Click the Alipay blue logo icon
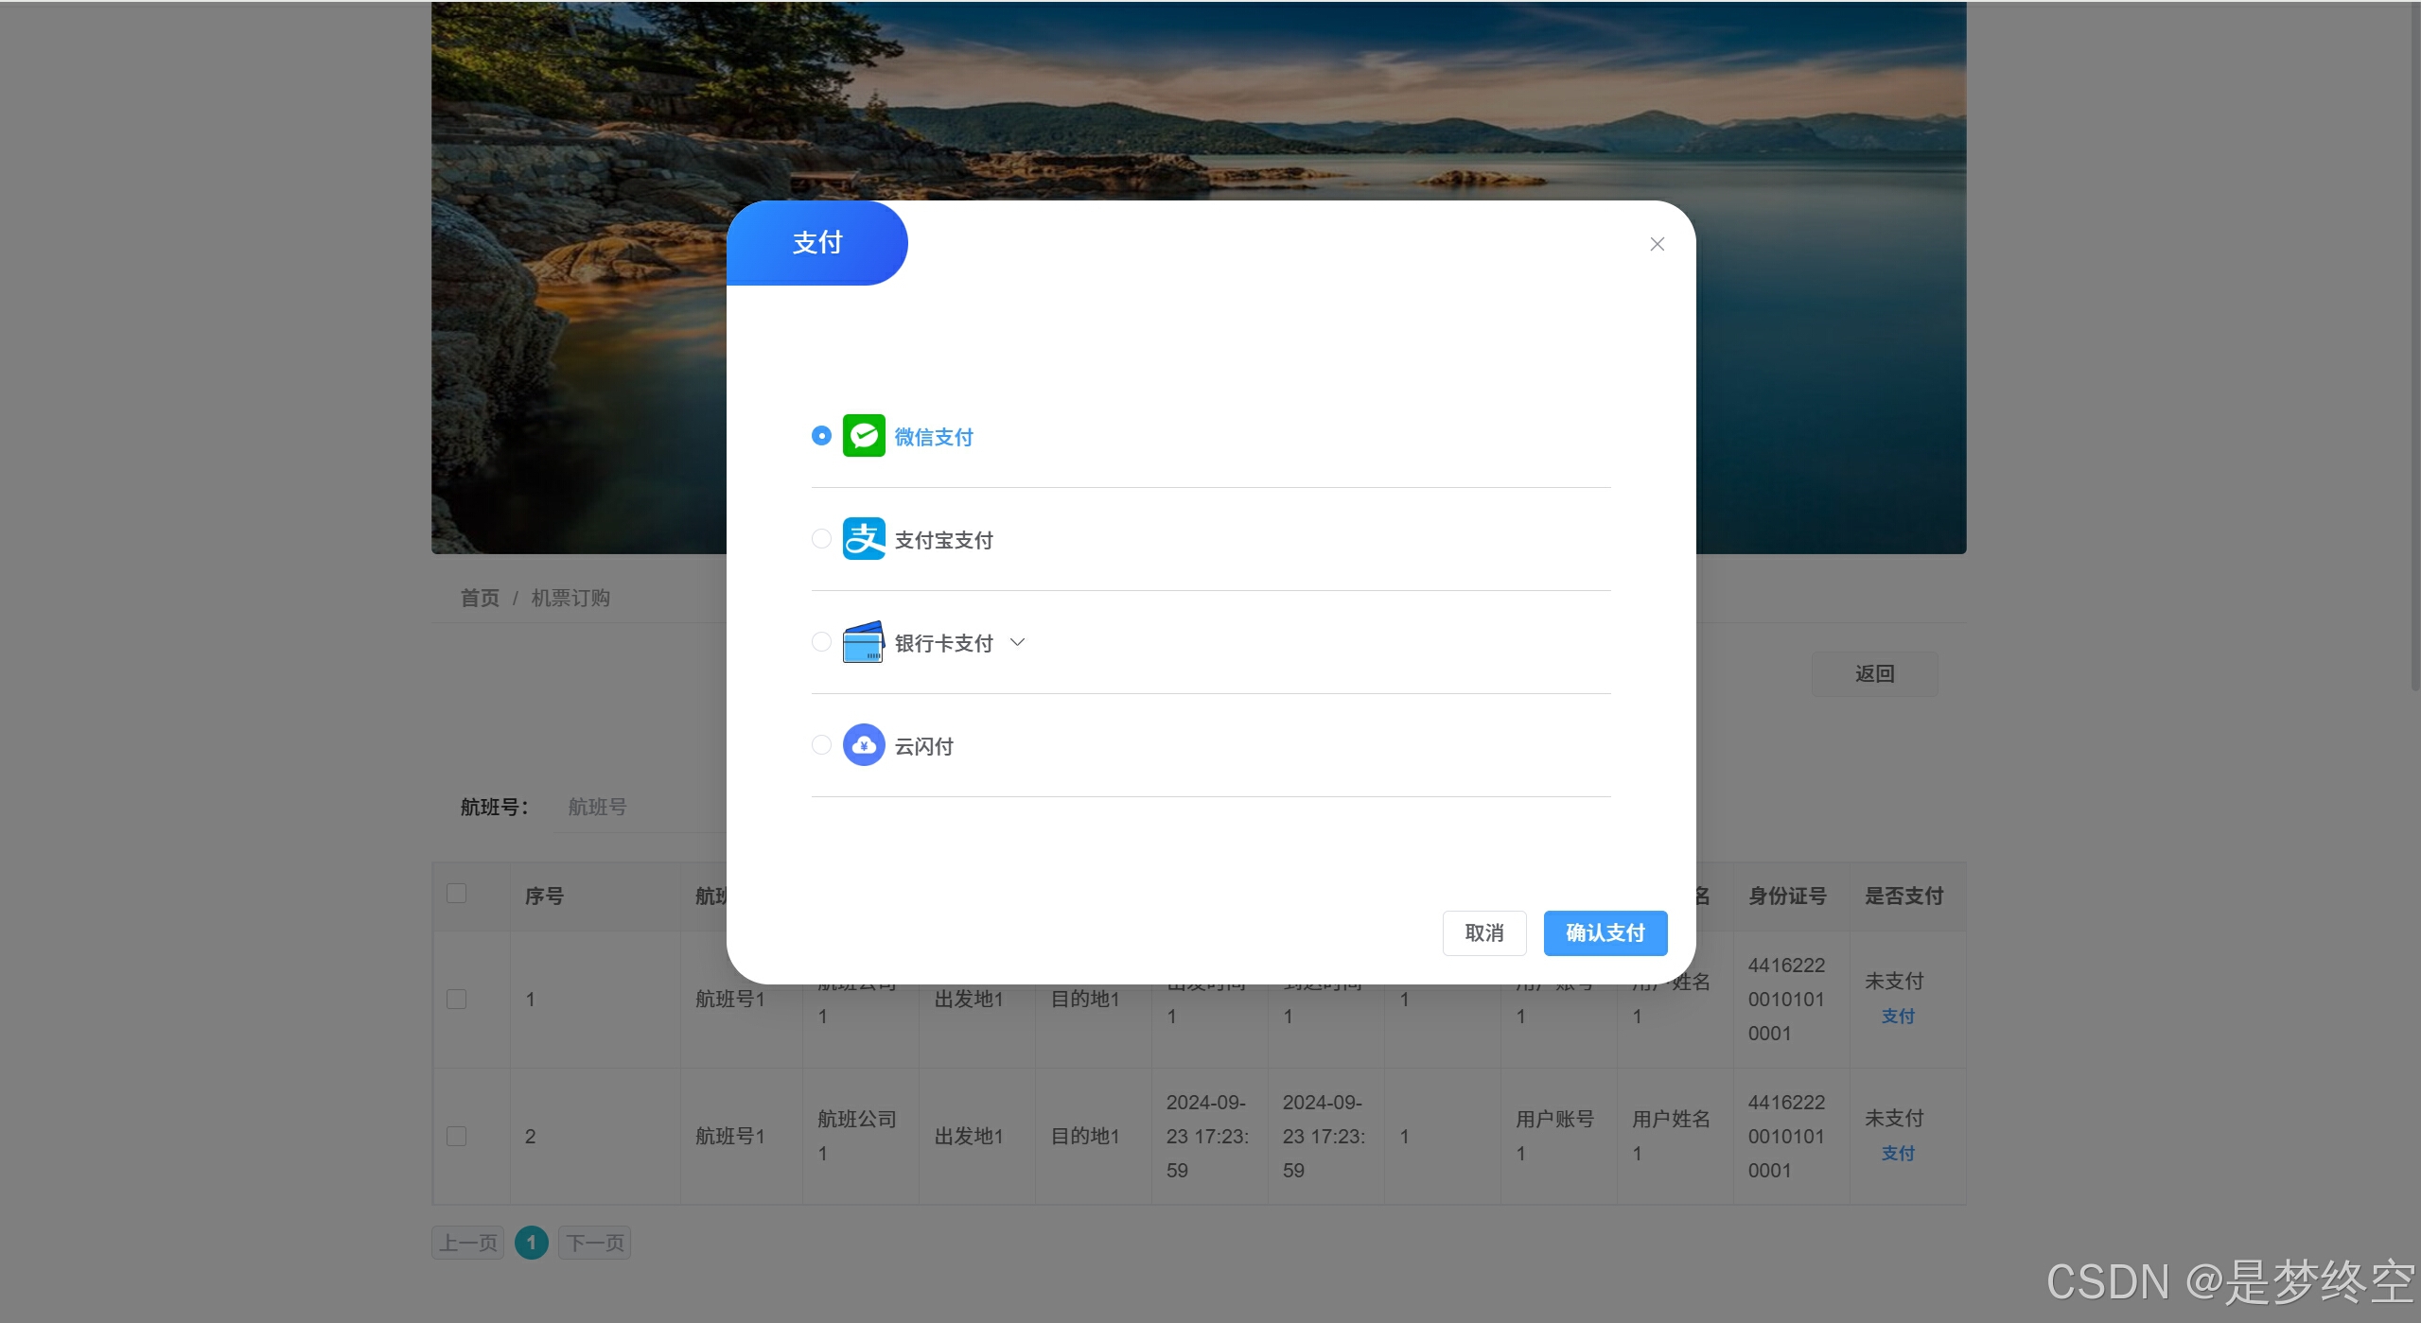The height and width of the screenshot is (1323, 2421). [x=864, y=539]
